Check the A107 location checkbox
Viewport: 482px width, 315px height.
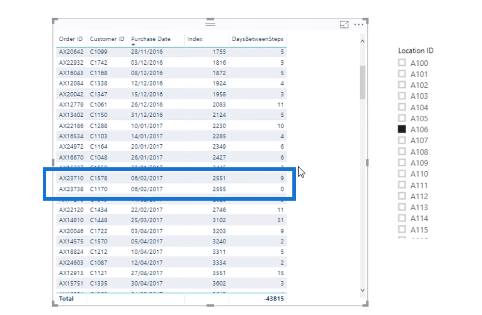(x=402, y=140)
